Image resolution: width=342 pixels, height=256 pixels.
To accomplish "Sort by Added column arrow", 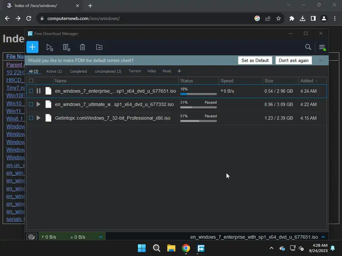I will (317, 81).
